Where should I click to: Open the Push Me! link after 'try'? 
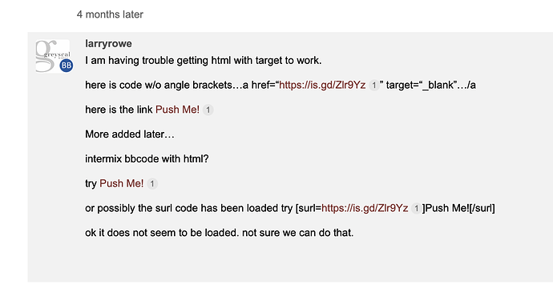point(122,184)
